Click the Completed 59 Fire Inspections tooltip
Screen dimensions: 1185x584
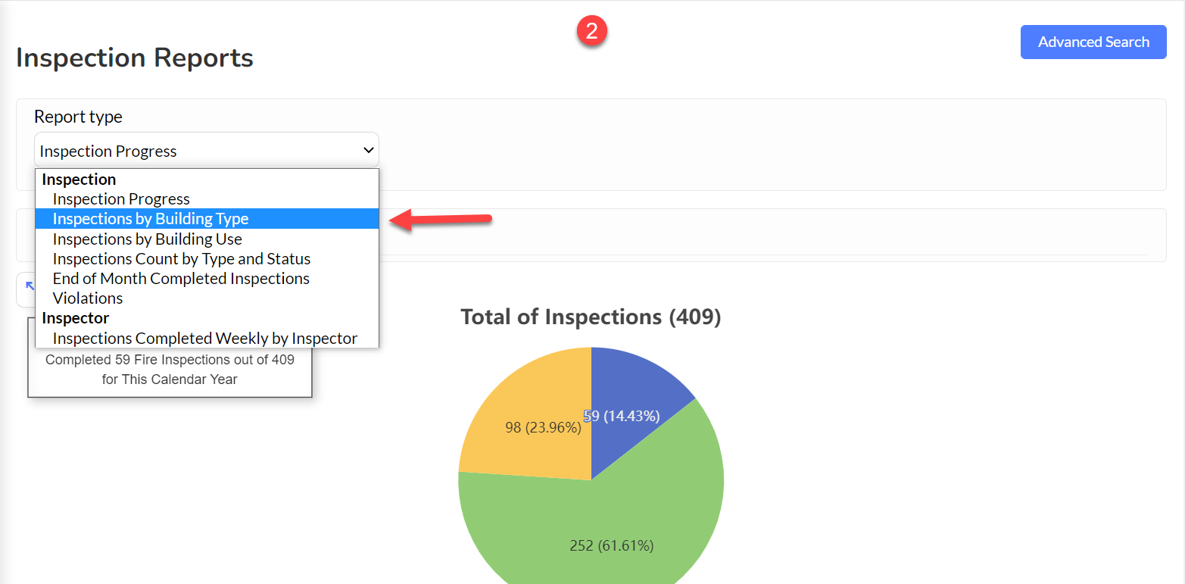[170, 370]
